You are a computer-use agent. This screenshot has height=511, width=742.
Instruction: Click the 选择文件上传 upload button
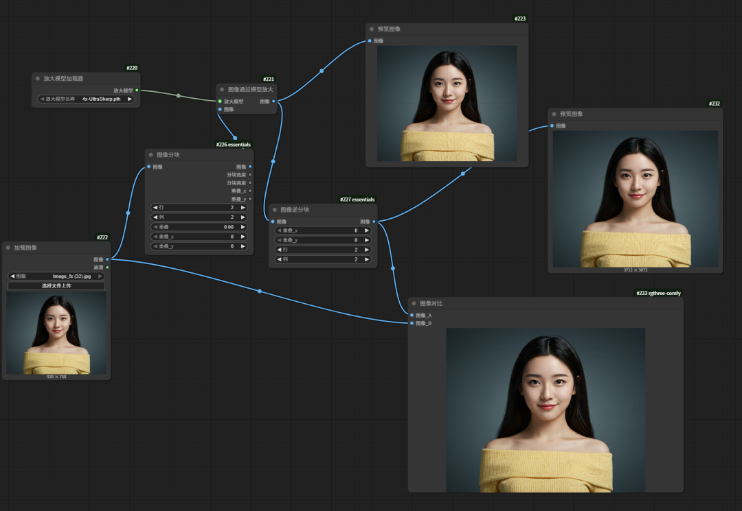coord(56,285)
